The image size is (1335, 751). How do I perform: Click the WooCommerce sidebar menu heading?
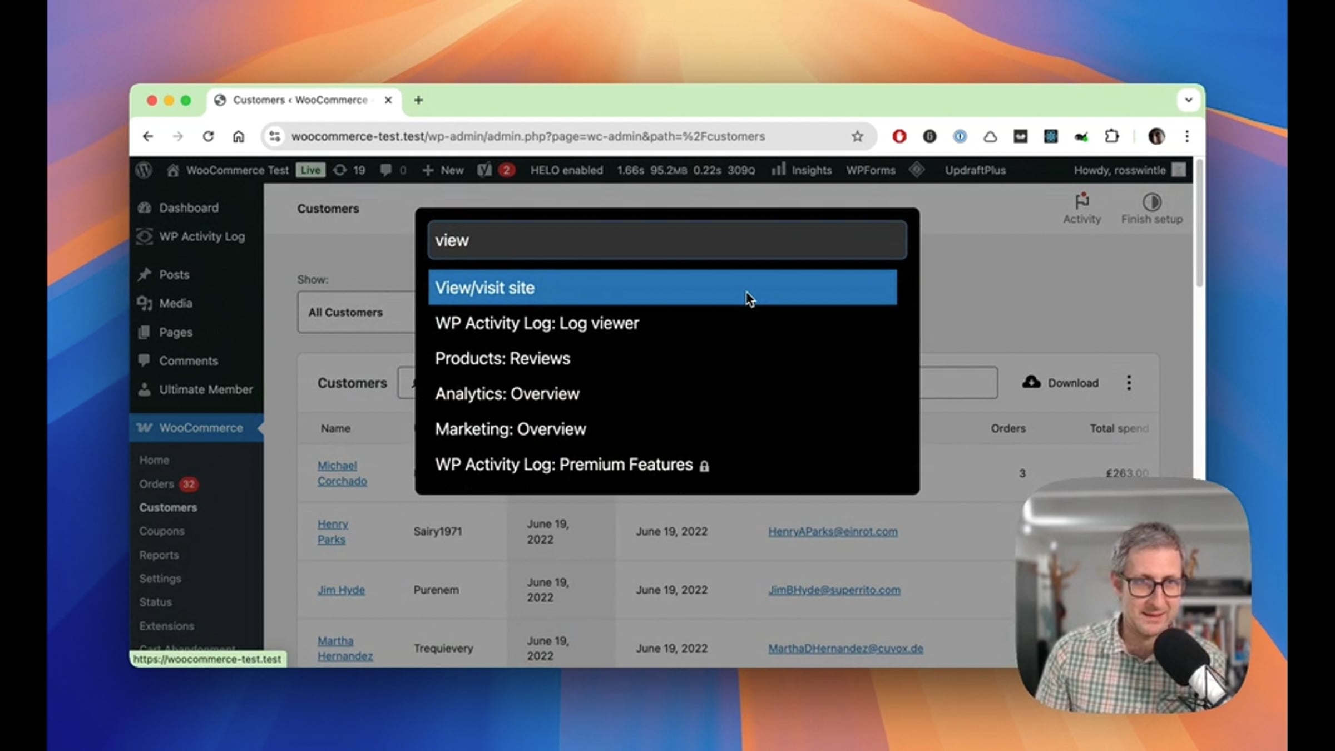point(196,428)
